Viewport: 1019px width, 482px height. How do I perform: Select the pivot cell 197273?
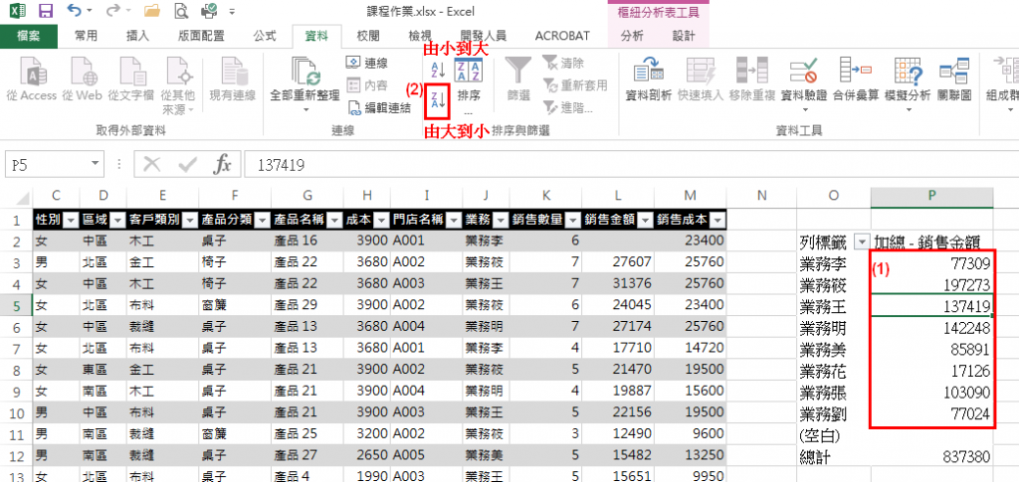[931, 285]
